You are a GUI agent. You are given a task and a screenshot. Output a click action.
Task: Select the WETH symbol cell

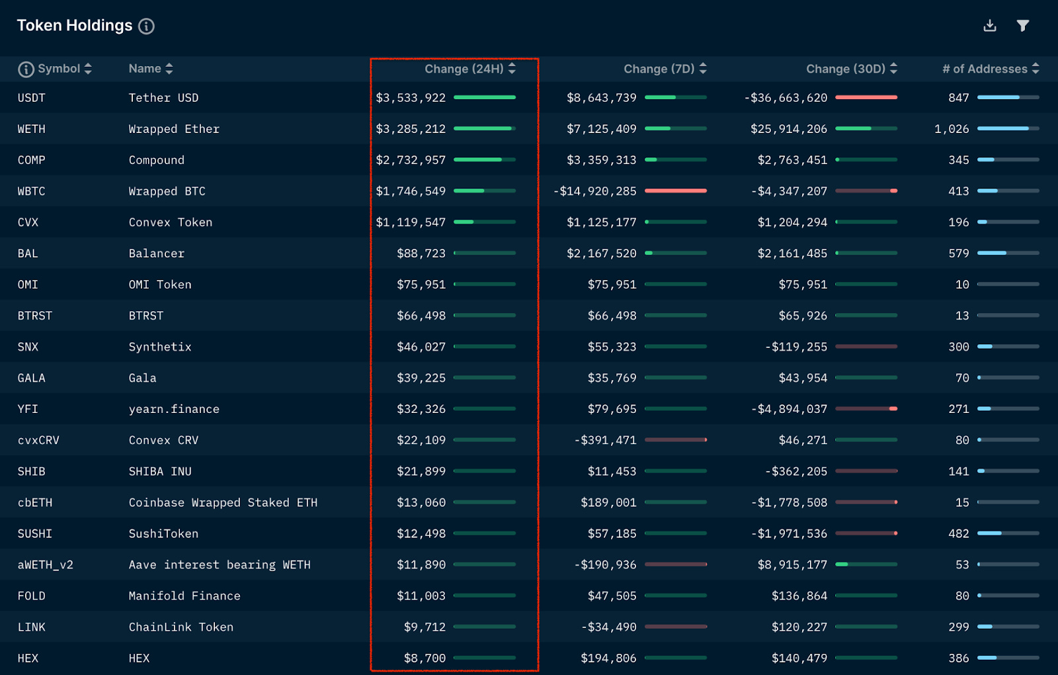pyautogui.click(x=32, y=129)
